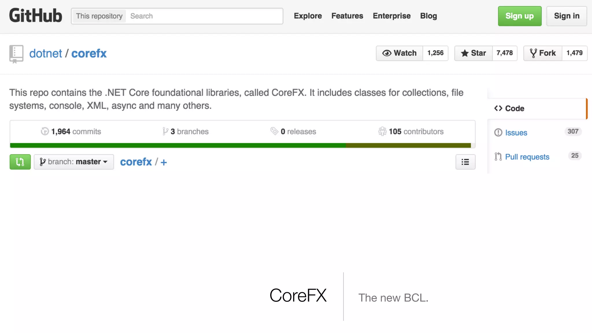Click the This repository search scope

pos(99,16)
